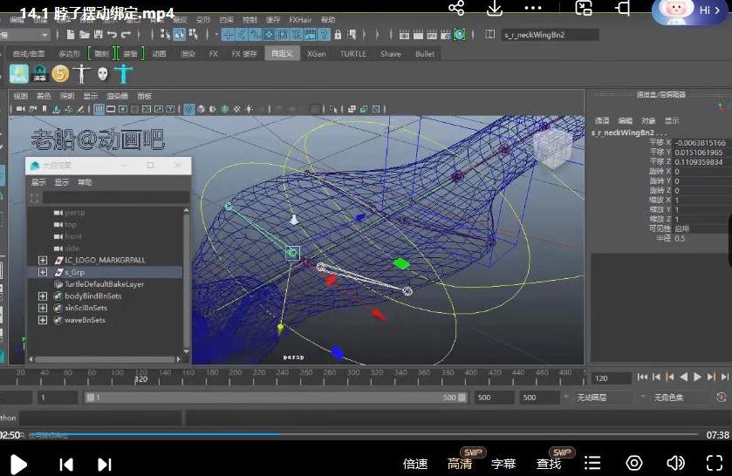Viewport: 732px width, 476px height.
Task: Click the share icon in player header
Action: [x=456, y=9]
